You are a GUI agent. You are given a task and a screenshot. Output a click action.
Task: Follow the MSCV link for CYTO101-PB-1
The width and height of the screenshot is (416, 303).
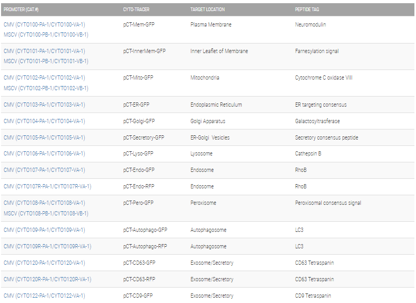click(x=46, y=61)
